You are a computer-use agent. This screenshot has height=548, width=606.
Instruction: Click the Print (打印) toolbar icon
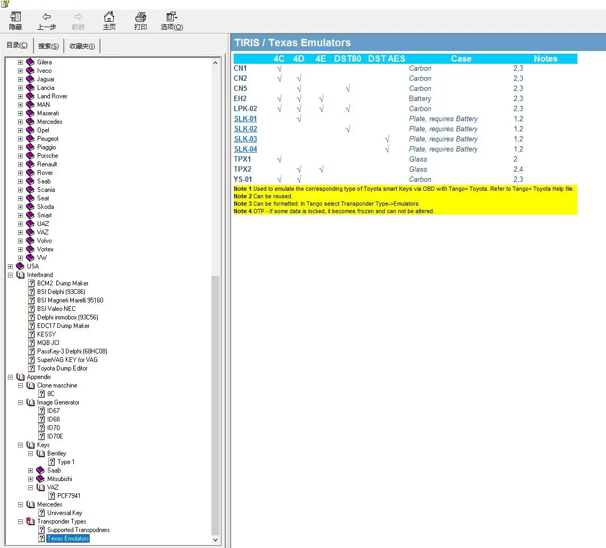point(140,17)
